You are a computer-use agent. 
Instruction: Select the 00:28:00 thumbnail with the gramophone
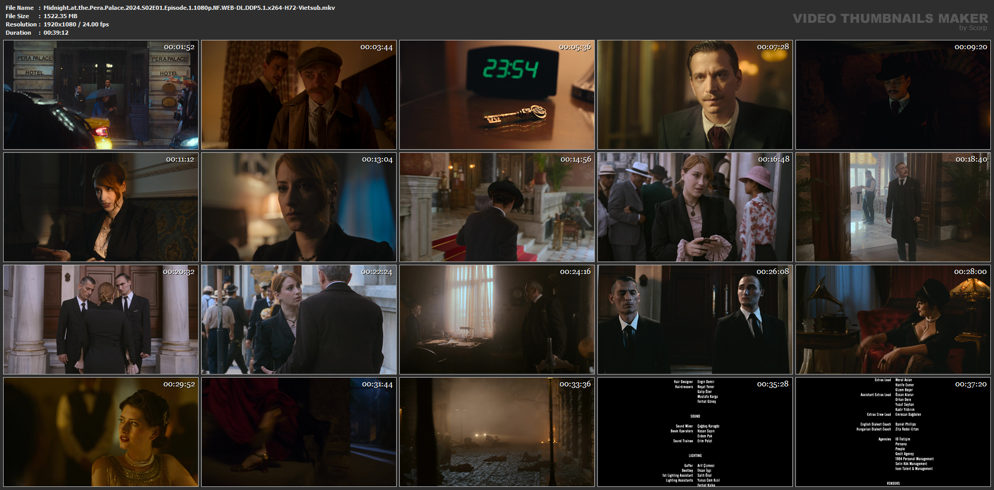pos(893,320)
